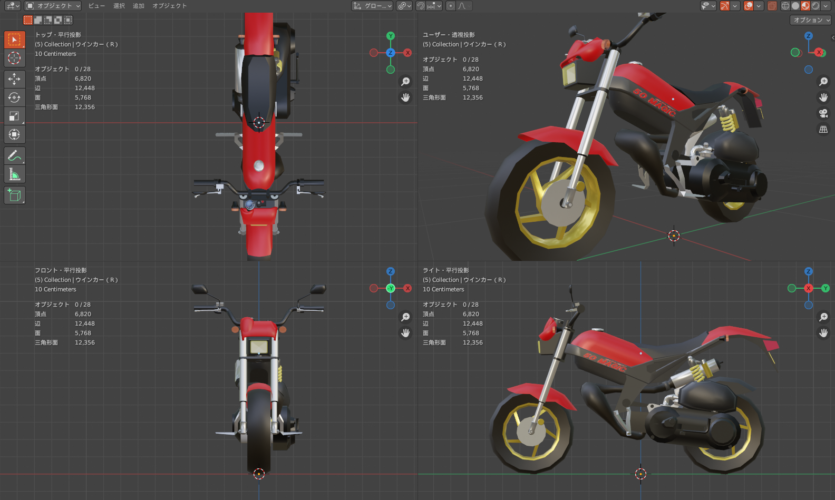Viewport: 835px width, 500px height.
Task: Click the トップ・平行投影 view label
Action: (x=58, y=35)
